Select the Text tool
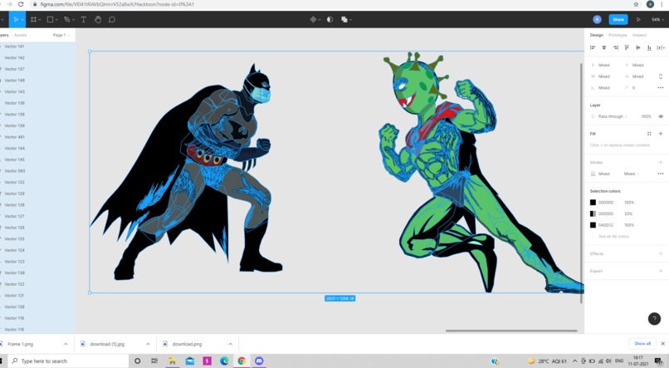 (x=84, y=20)
